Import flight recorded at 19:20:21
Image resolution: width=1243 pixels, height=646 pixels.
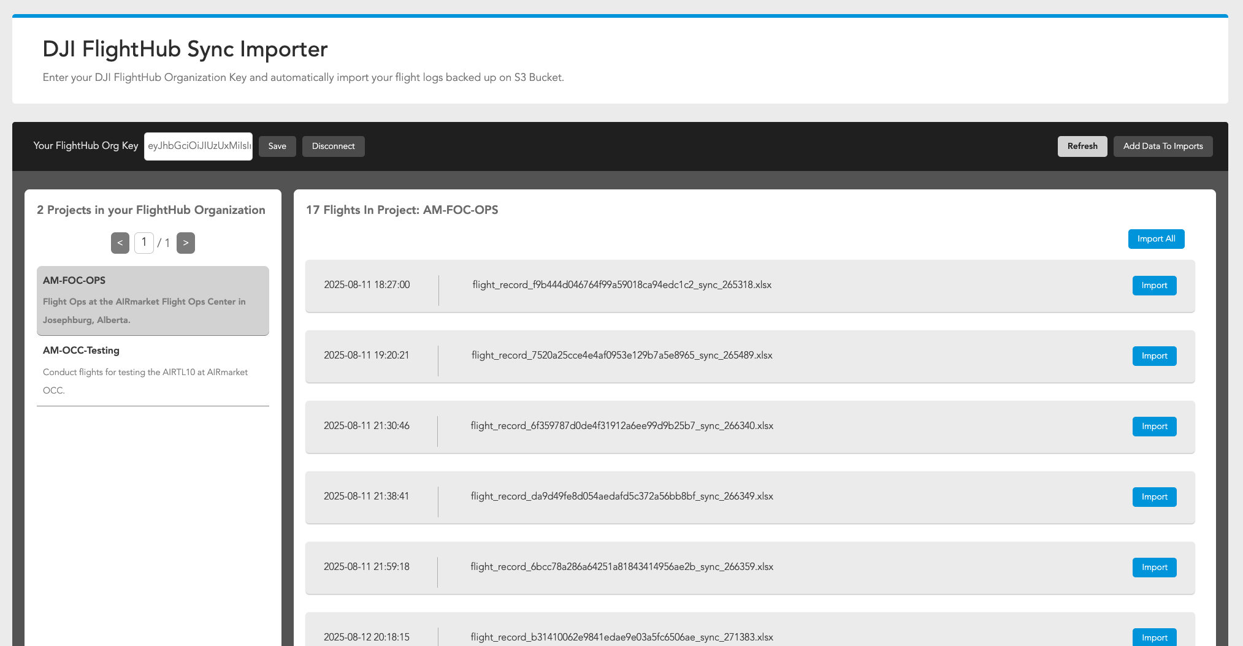coord(1155,356)
